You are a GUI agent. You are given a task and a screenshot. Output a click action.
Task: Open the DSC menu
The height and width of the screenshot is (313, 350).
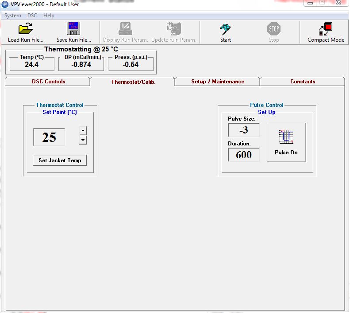point(32,16)
